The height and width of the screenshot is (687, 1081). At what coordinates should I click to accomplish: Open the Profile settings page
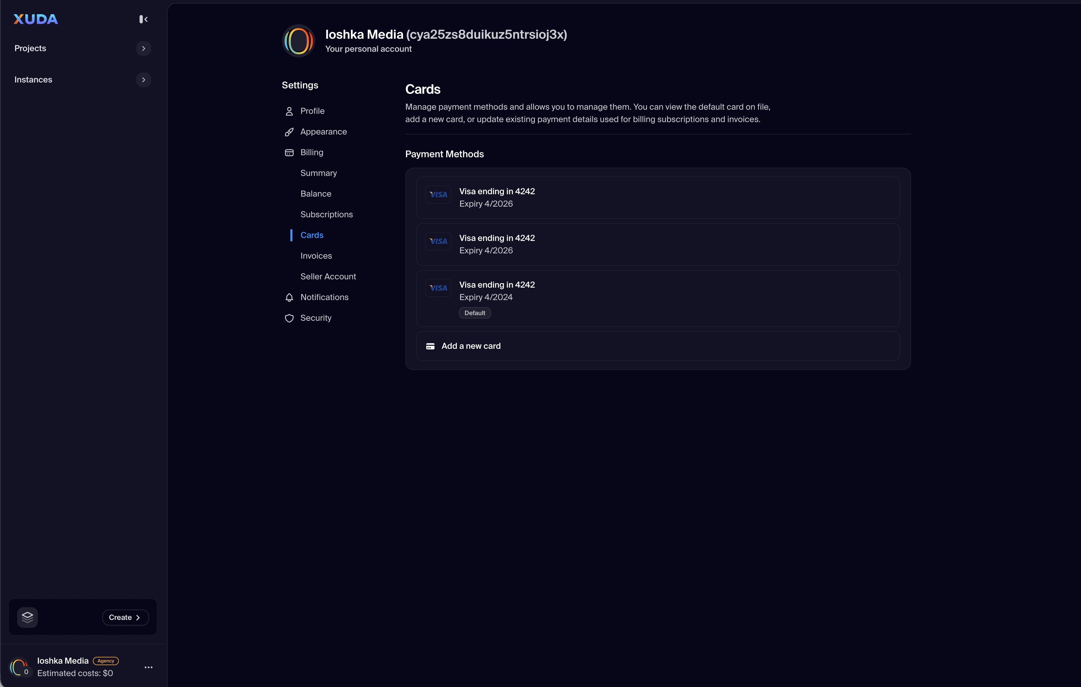(312, 111)
